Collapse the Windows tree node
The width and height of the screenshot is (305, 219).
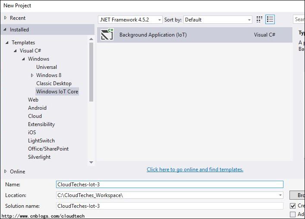23,59
